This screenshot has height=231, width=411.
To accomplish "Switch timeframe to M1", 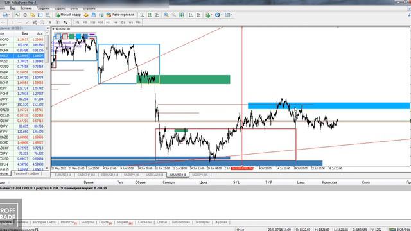I will coord(77,22).
